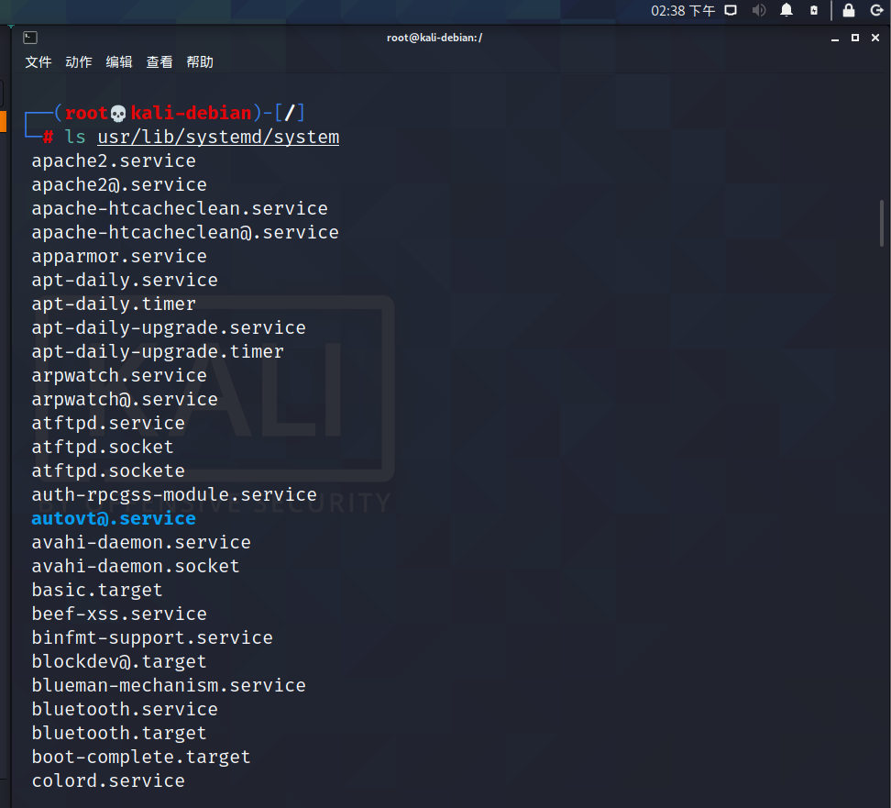This screenshot has height=808, width=891.
Task: Click the boot-complete.target line
Action: tap(141, 758)
